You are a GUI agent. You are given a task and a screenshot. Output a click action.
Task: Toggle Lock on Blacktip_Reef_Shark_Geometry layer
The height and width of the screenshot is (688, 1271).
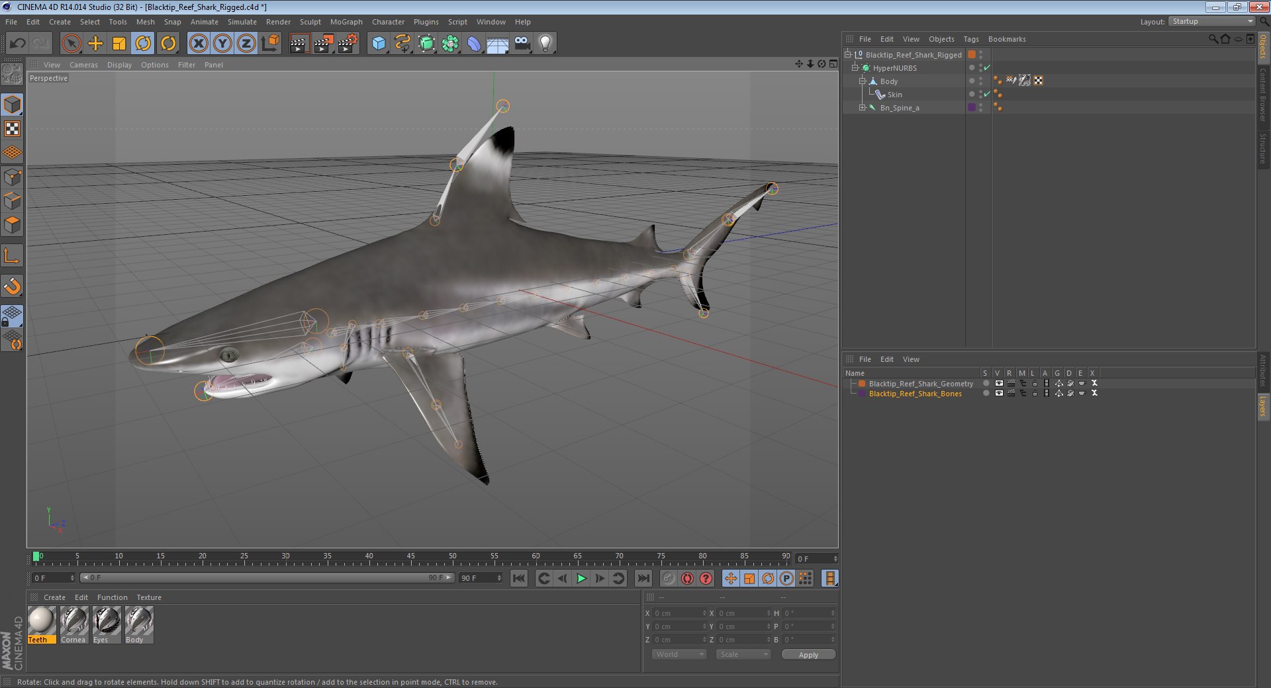pyautogui.click(x=1035, y=383)
